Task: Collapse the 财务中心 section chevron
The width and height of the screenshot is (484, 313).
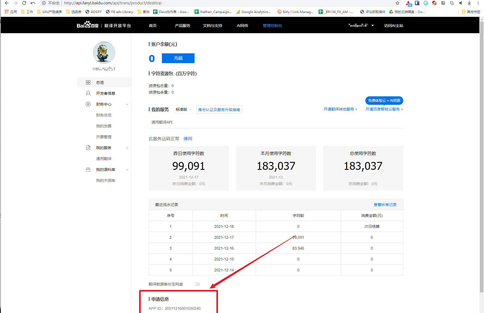Action: pos(127,104)
